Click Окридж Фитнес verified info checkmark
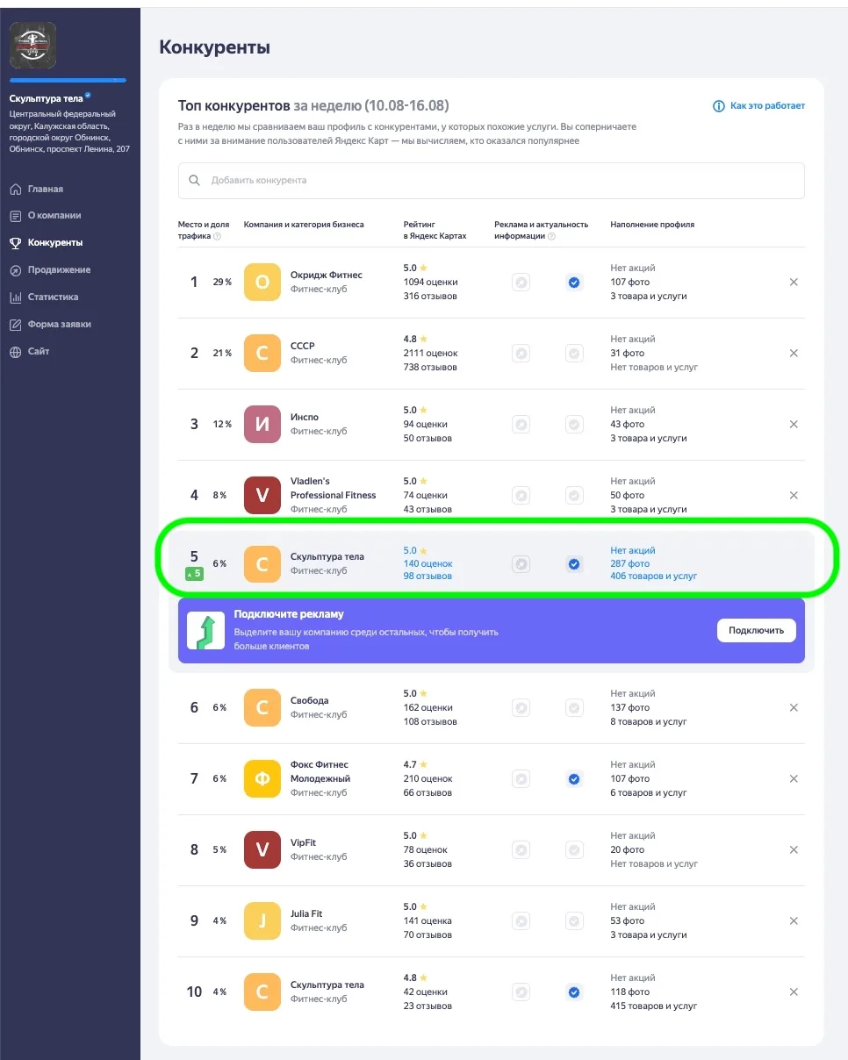This screenshot has width=848, height=1060. click(574, 282)
